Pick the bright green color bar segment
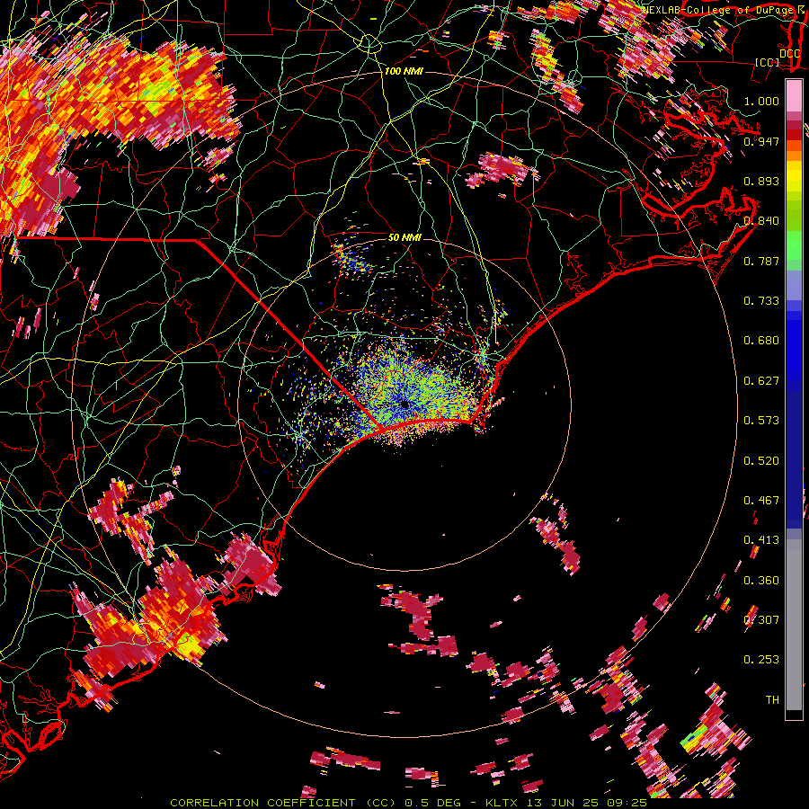The image size is (809, 809). pyautogui.click(x=794, y=244)
